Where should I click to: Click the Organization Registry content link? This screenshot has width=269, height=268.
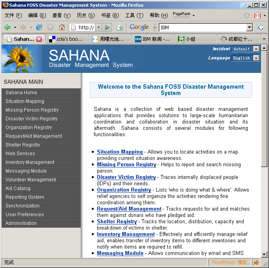[124, 190]
